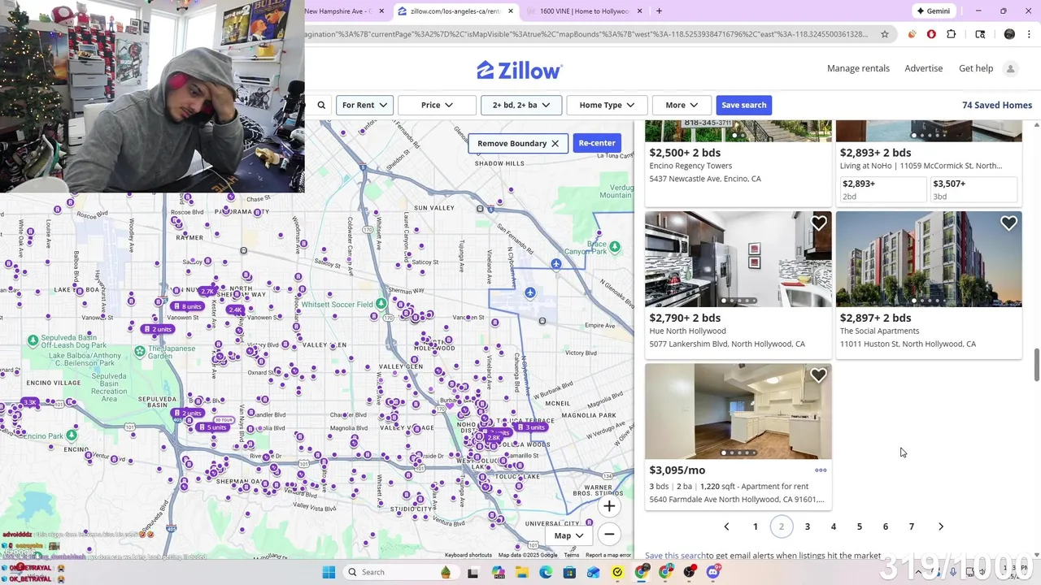Favorite The Social Apartments listing
The image size is (1041, 585).
1008,223
